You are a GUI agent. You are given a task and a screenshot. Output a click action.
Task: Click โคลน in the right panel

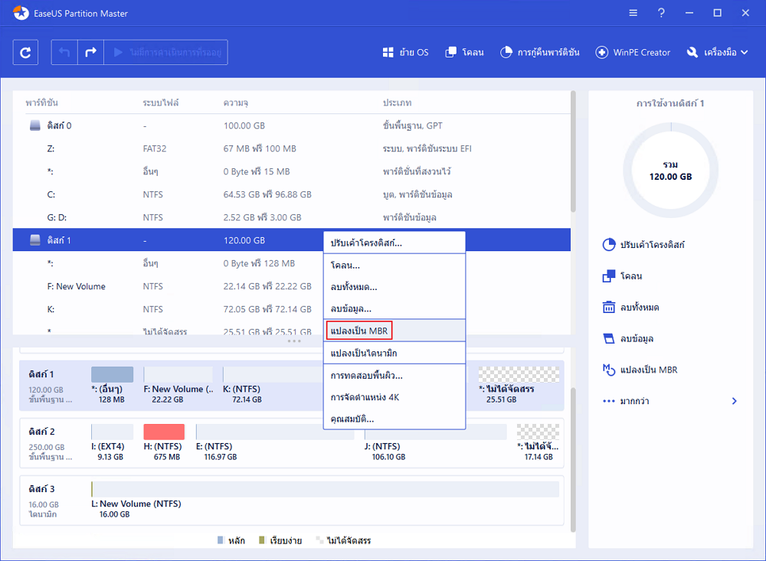(622, 276)
